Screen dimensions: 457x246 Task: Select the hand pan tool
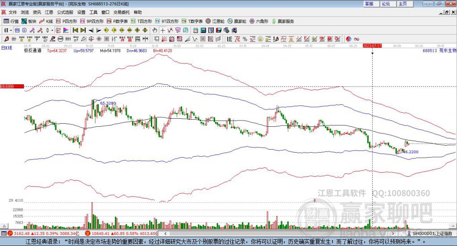pyautogui.click(x=155, y=30)
